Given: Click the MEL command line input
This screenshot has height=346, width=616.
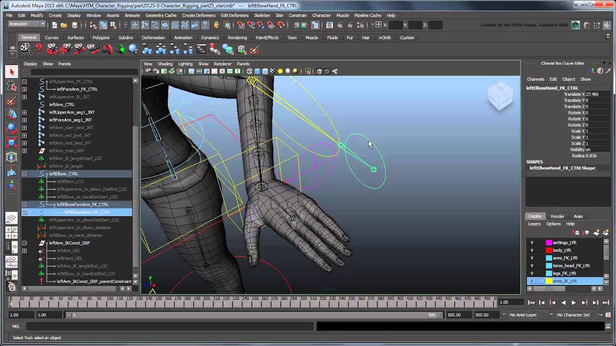Looking at the screenshot, I should coord(169,326).
